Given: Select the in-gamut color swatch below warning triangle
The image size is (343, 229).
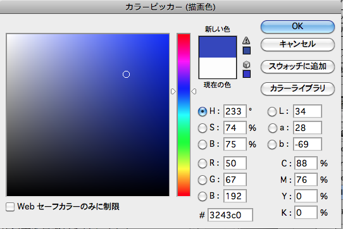Looking at the screenshot, I should pos(247,51).
